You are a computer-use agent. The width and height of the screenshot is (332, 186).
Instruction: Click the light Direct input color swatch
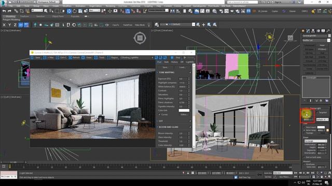321,127
